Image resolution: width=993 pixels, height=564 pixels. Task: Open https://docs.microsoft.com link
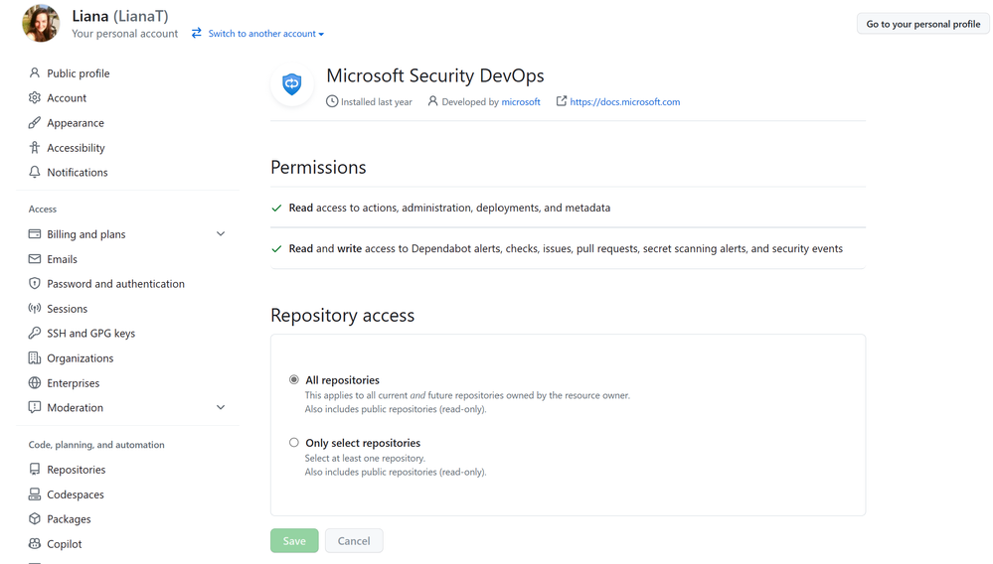(x=625, y=102)
